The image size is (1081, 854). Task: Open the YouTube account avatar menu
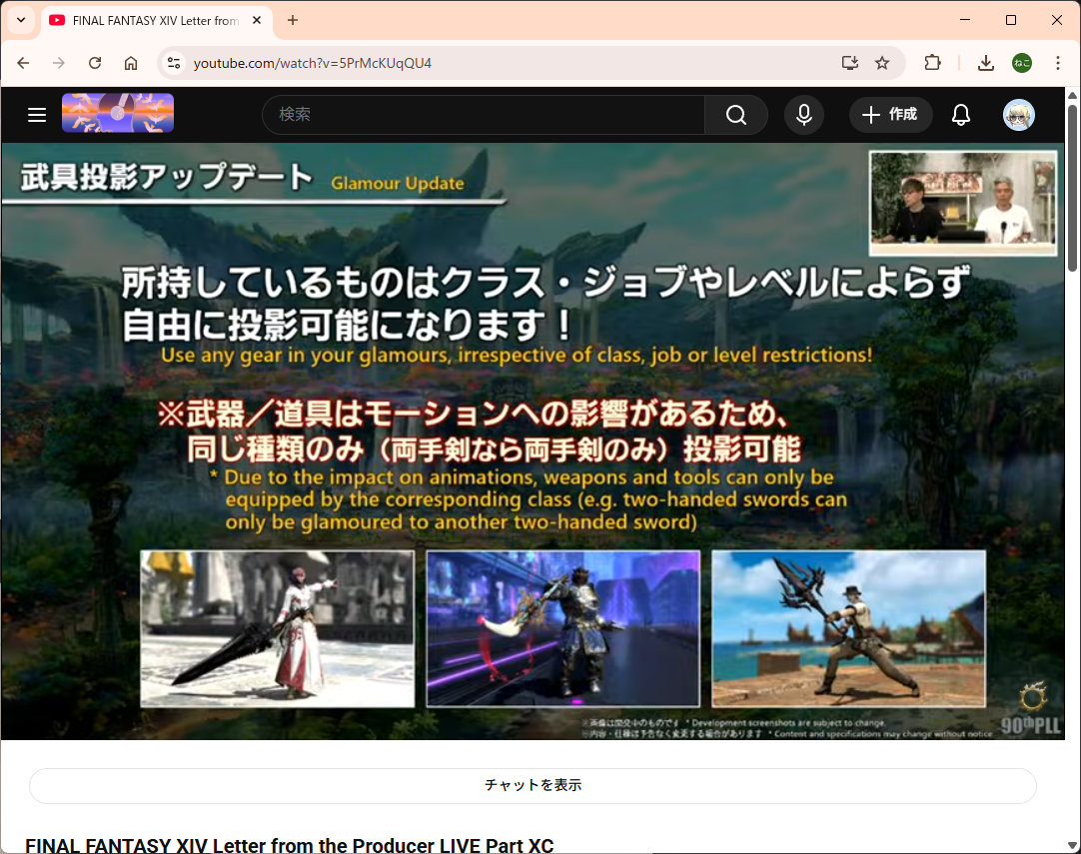[x=1019, y=115]
